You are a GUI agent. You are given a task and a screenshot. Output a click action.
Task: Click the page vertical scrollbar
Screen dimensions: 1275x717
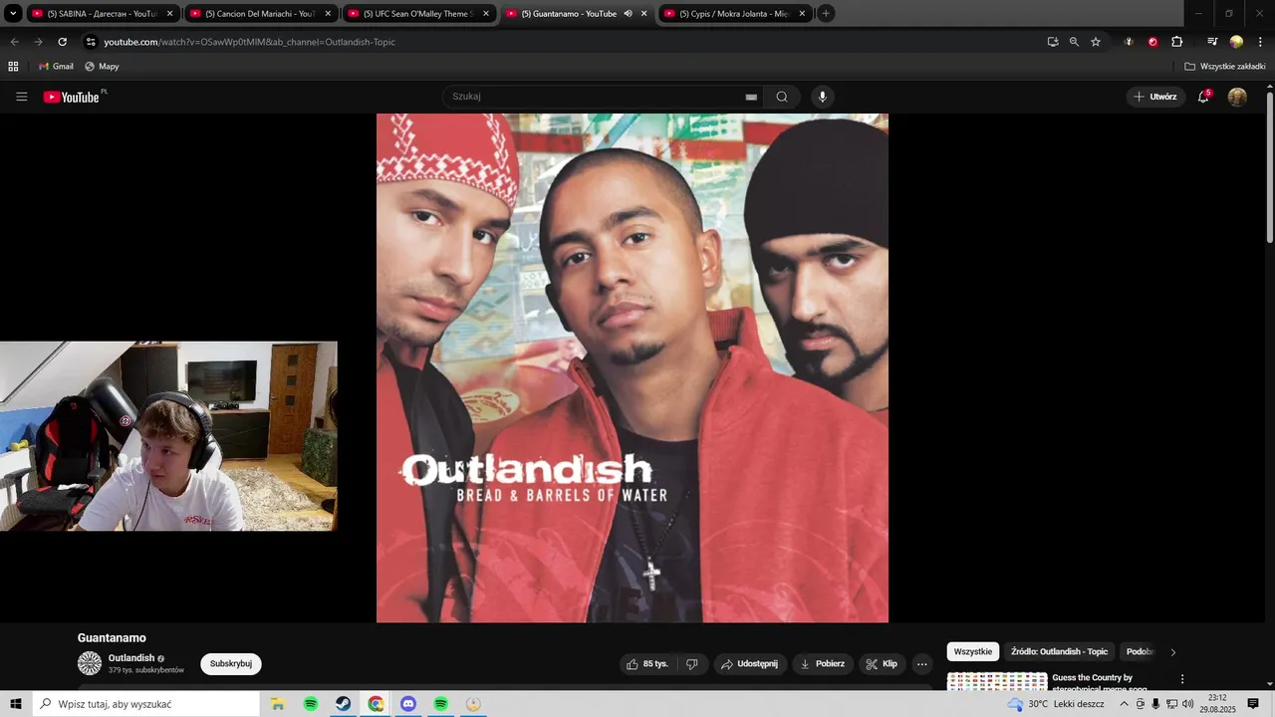[x=1270, y=166]
